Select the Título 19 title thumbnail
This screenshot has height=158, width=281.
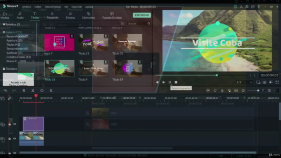[127, 68]
